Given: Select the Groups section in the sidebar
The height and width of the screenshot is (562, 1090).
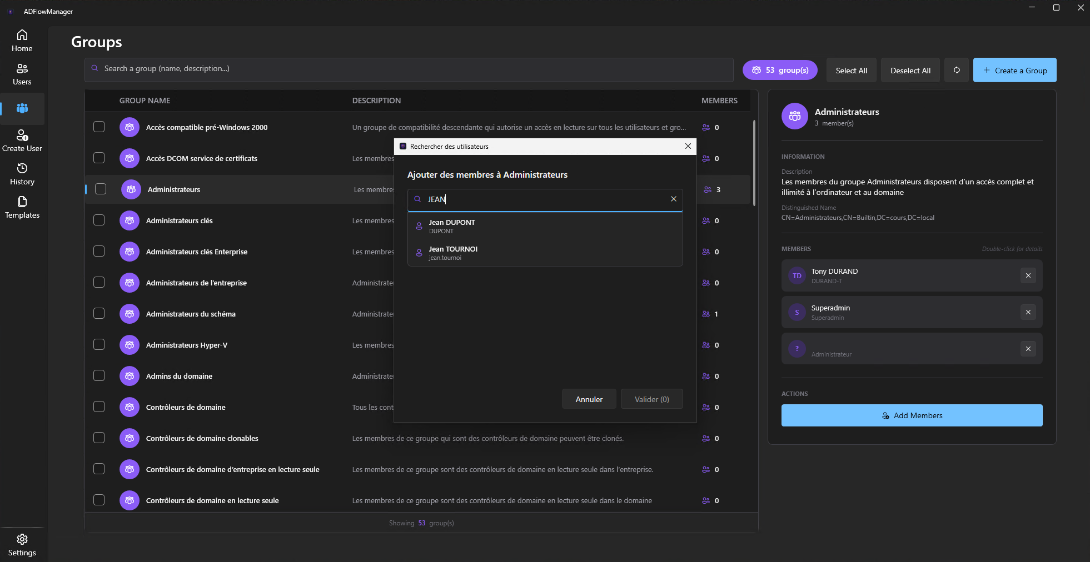Looking at the screenshot, I should [x=23, y=108].
